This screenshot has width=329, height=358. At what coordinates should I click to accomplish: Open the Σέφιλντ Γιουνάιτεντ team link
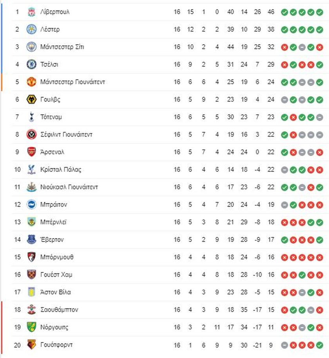click(x=66, y=135)
